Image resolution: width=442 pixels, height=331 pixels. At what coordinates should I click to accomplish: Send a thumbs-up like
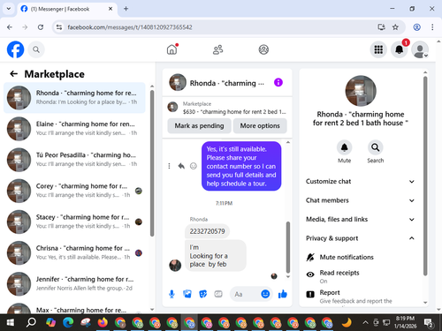click(x=283, y=294)
